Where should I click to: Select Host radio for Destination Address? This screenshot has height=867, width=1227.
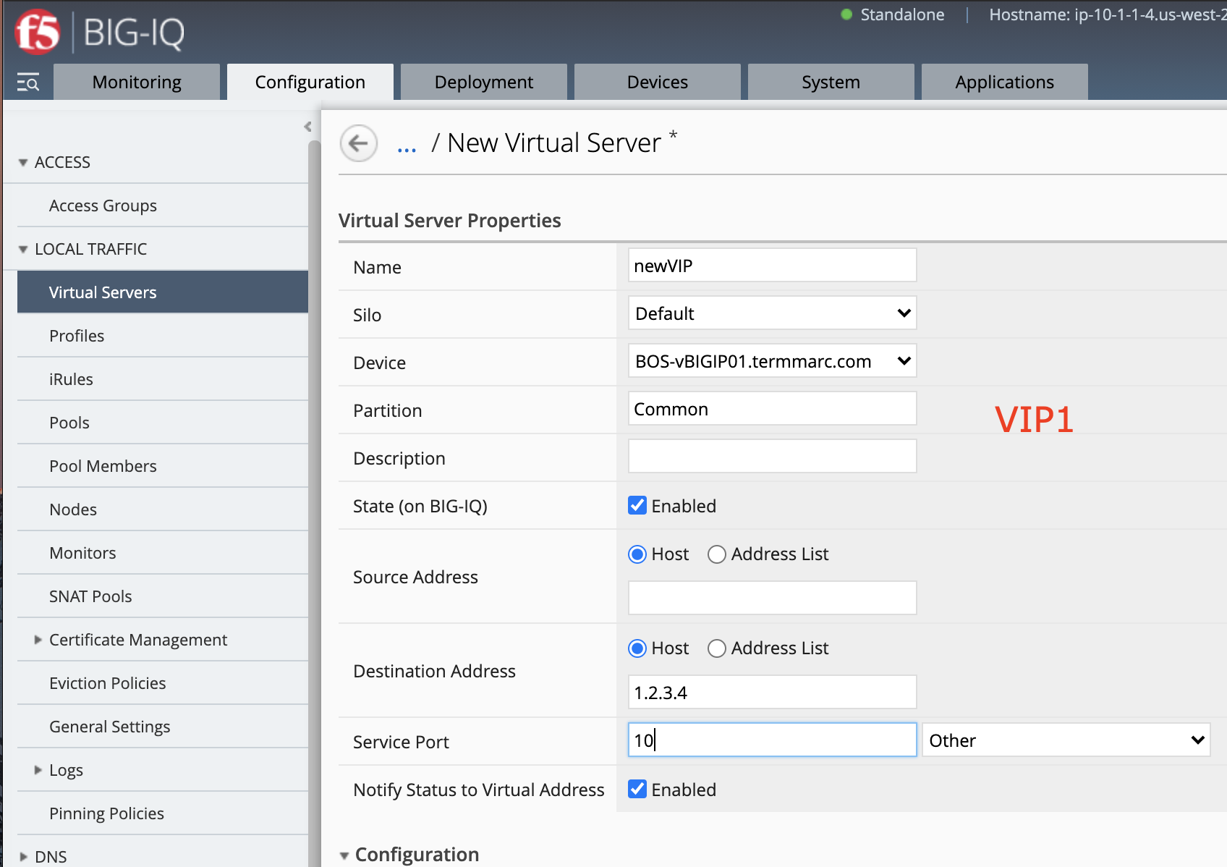click(637, 648)
